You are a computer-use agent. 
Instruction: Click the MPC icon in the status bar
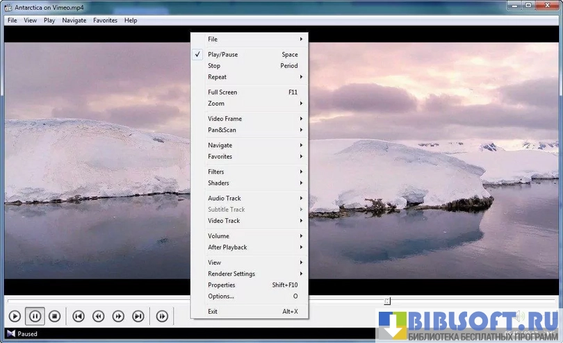pos(10,334)
